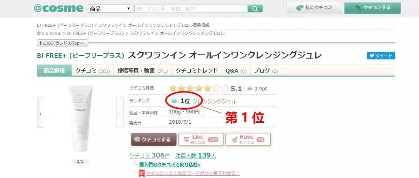The height and width of the screenshot is (178, 419).
Task: Switch to クチコミ (306) tab
Action: (x=93, y=71)
